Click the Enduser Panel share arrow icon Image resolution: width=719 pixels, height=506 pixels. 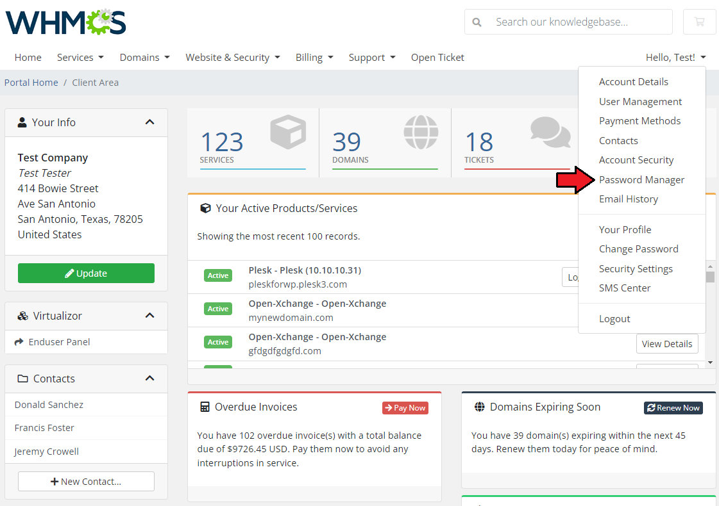click(19, 341)
